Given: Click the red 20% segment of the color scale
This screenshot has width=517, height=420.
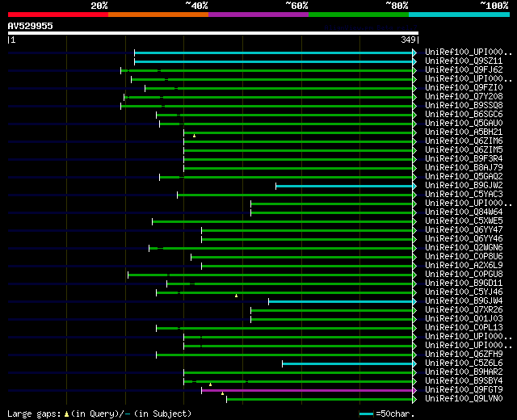Looking at the screenshot, I should [58, 15].
